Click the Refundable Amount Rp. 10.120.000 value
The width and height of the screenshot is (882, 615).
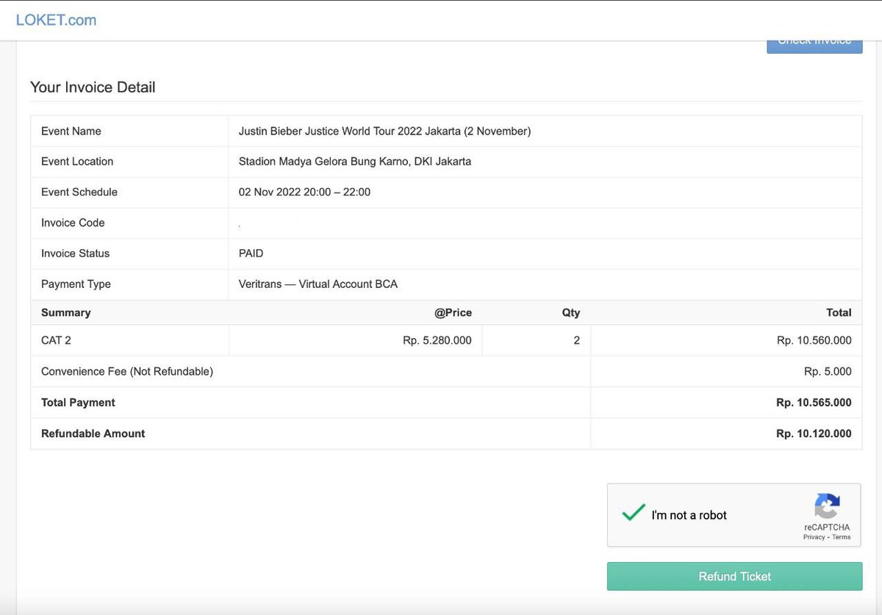coord(814,434)
